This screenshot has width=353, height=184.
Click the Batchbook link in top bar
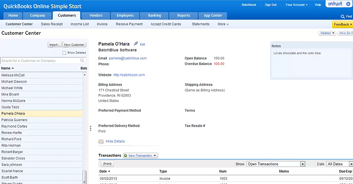click(x=249, y=5)
